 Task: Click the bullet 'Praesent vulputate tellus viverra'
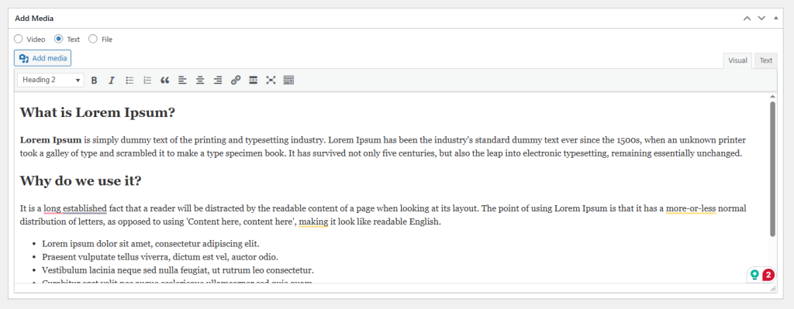[160, 256]
